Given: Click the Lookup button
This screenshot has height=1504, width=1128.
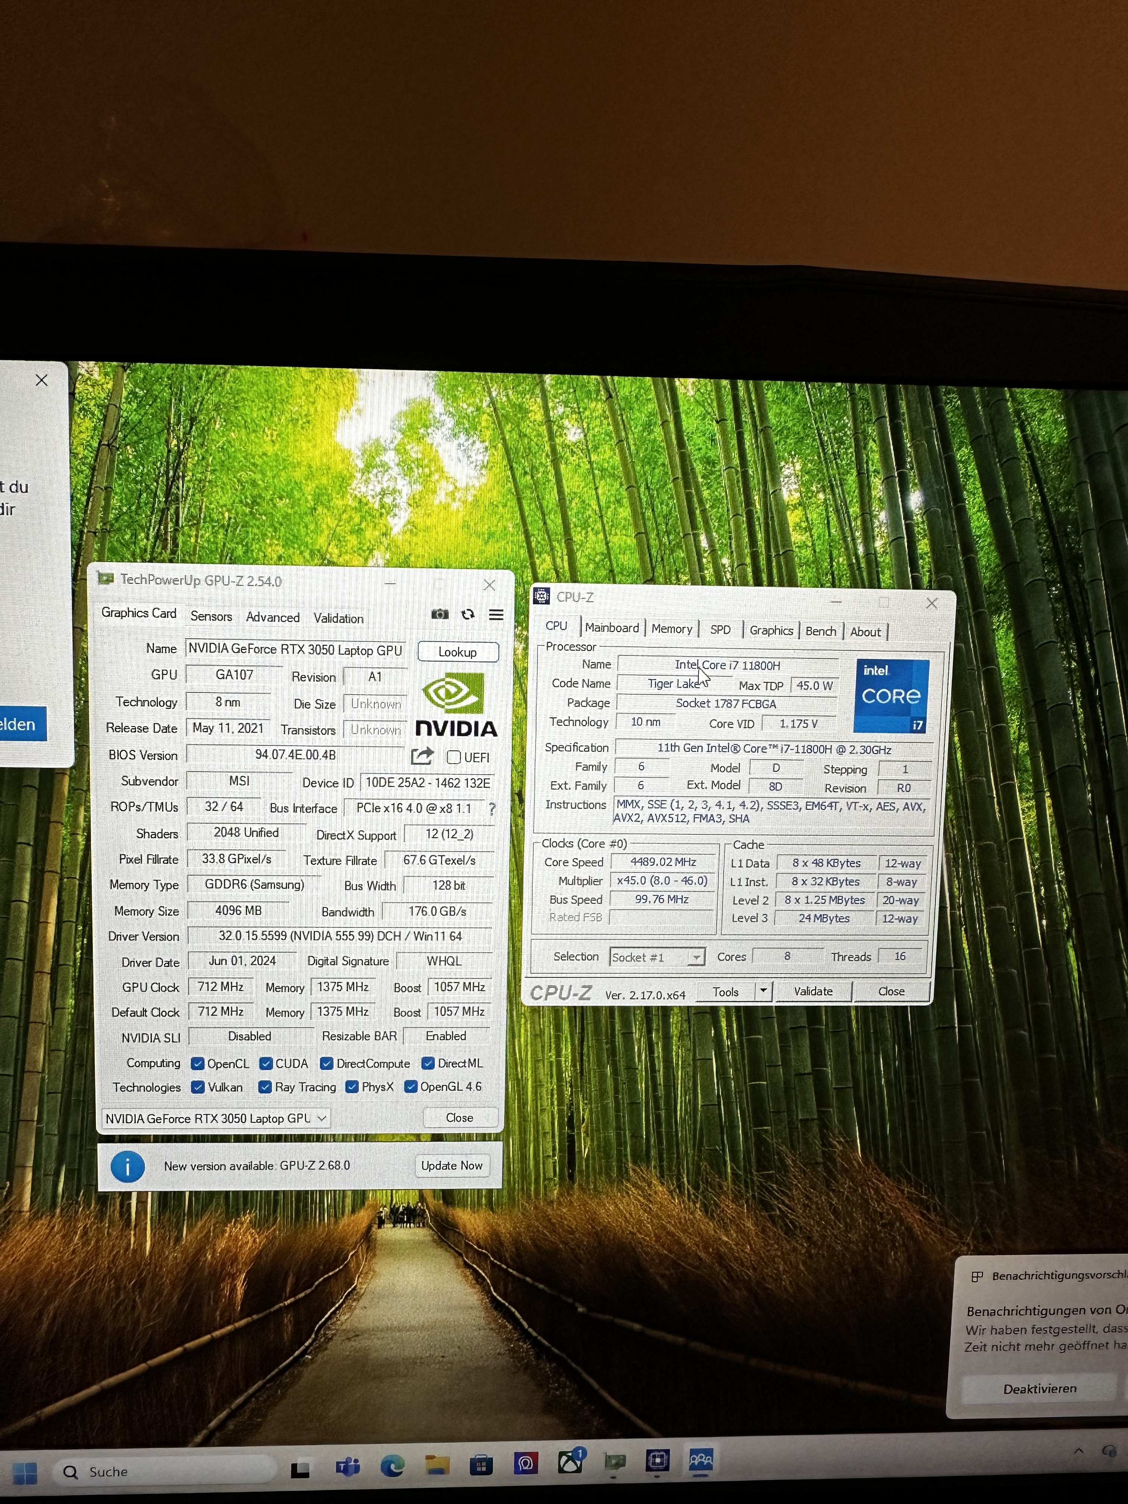Looking at the screenshot, I should pos(458,651).
